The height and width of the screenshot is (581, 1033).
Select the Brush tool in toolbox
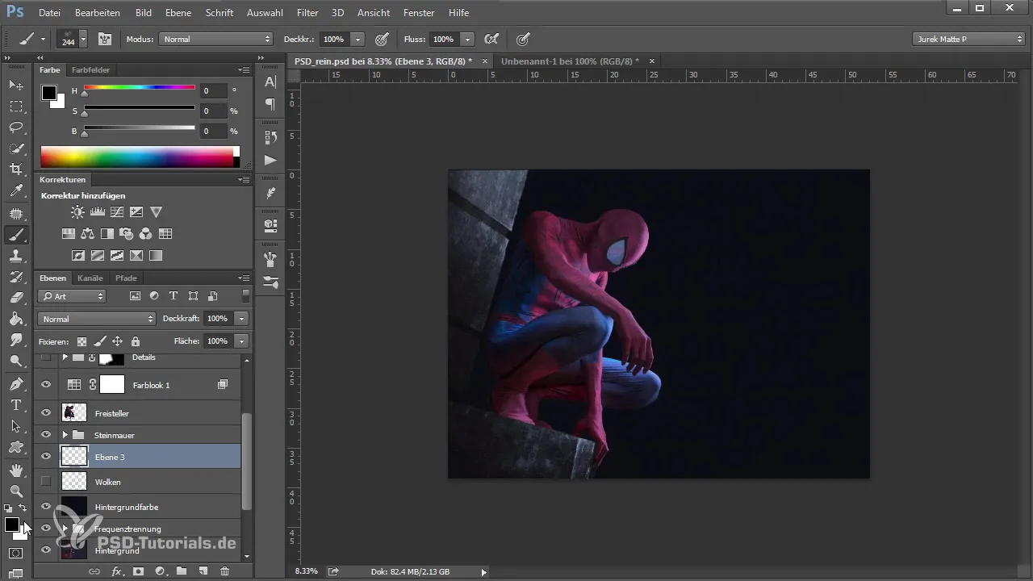tap(16, 235)
